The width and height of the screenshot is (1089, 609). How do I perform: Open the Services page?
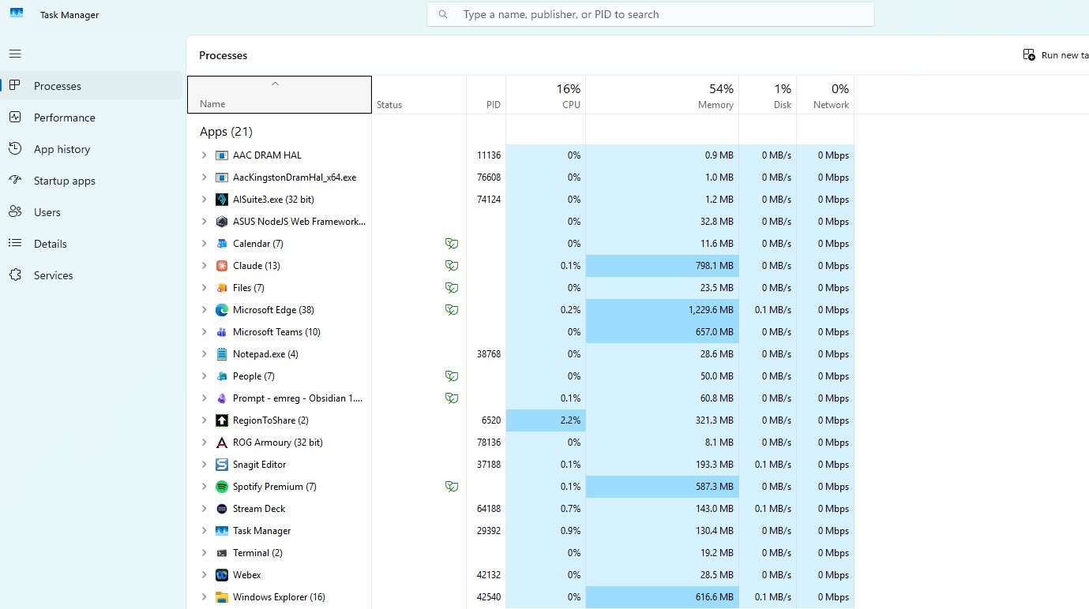point(92,275)
